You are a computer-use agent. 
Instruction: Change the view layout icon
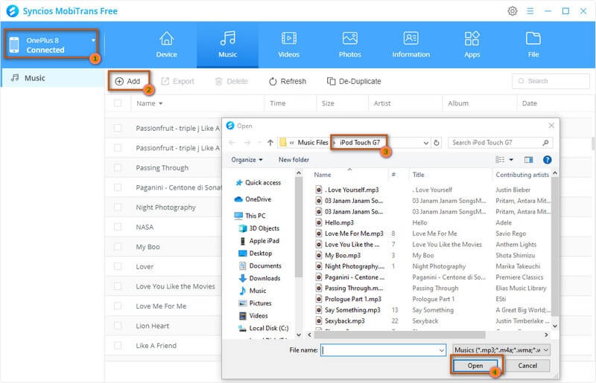coord(500,160)
